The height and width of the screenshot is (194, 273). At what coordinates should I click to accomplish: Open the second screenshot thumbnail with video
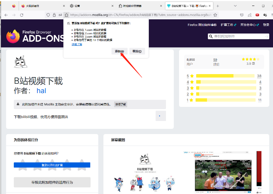tap(218, 172)
